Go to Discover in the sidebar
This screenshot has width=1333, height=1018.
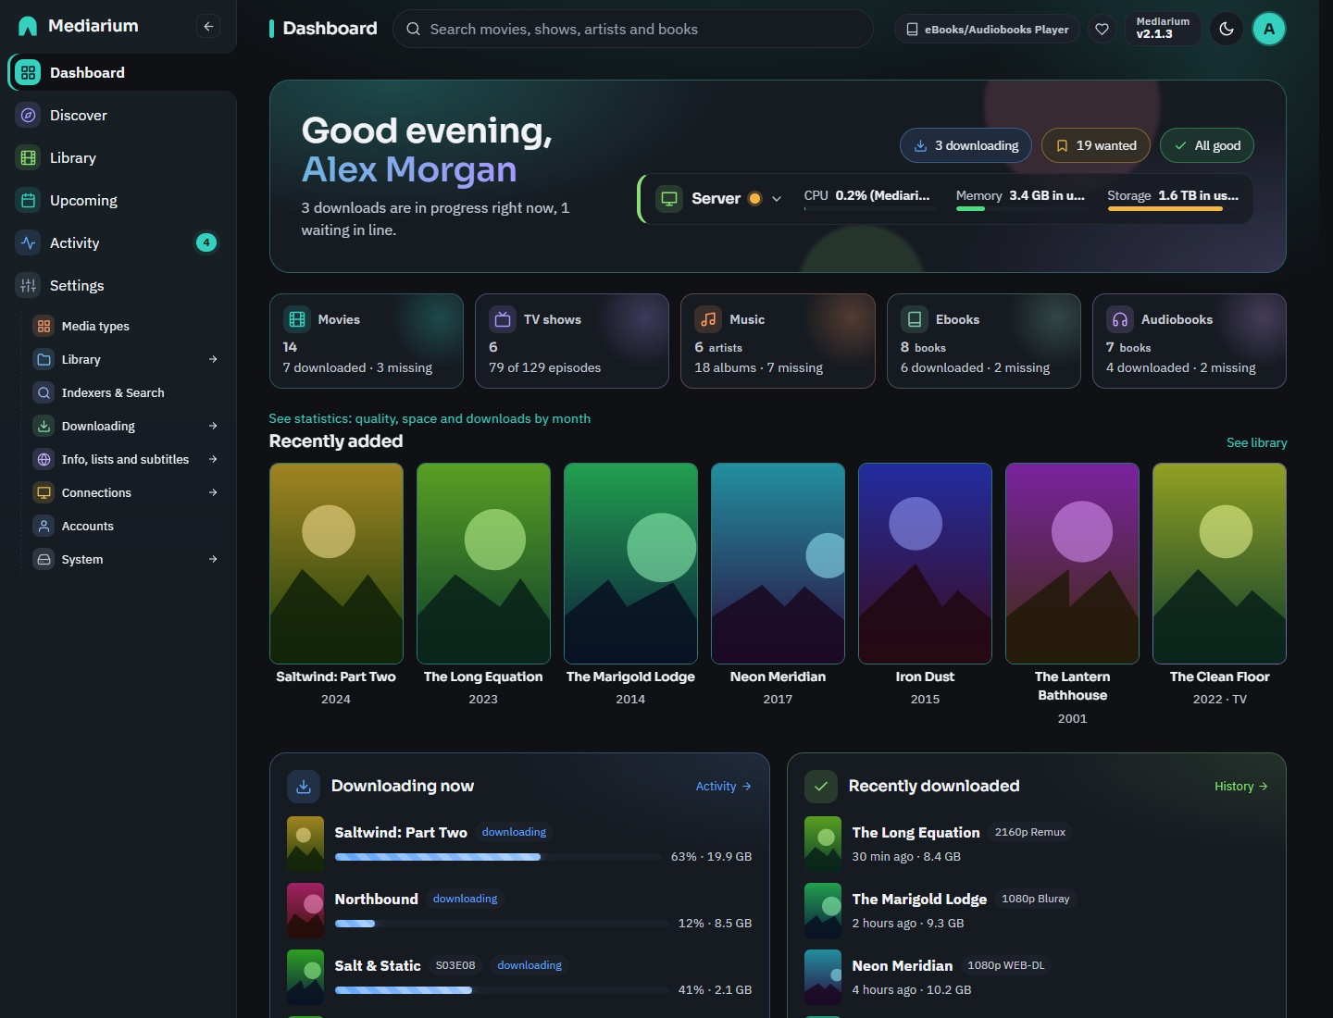[x=118, y=116]
